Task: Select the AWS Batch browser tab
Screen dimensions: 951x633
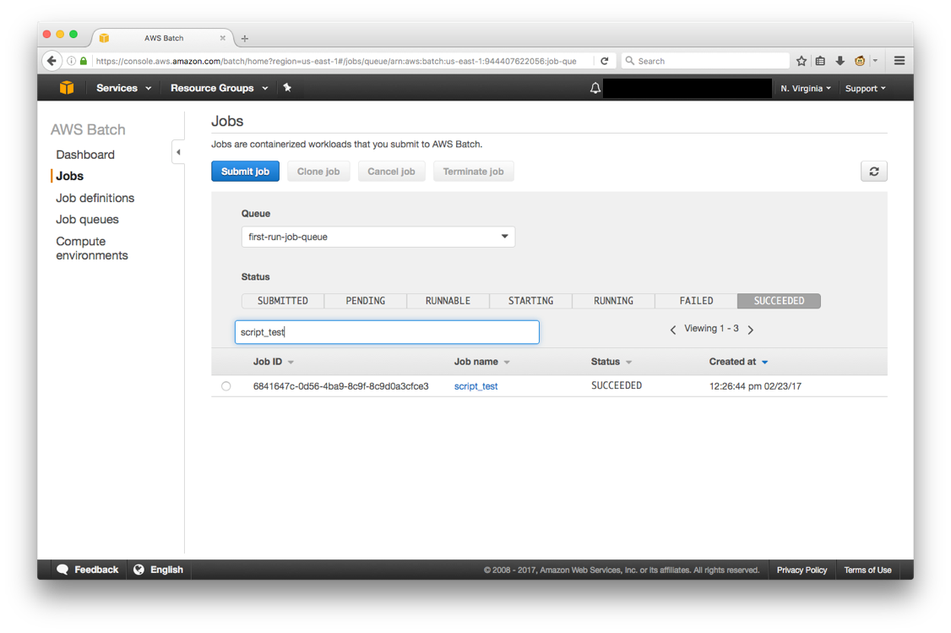Action: [164, 38]
